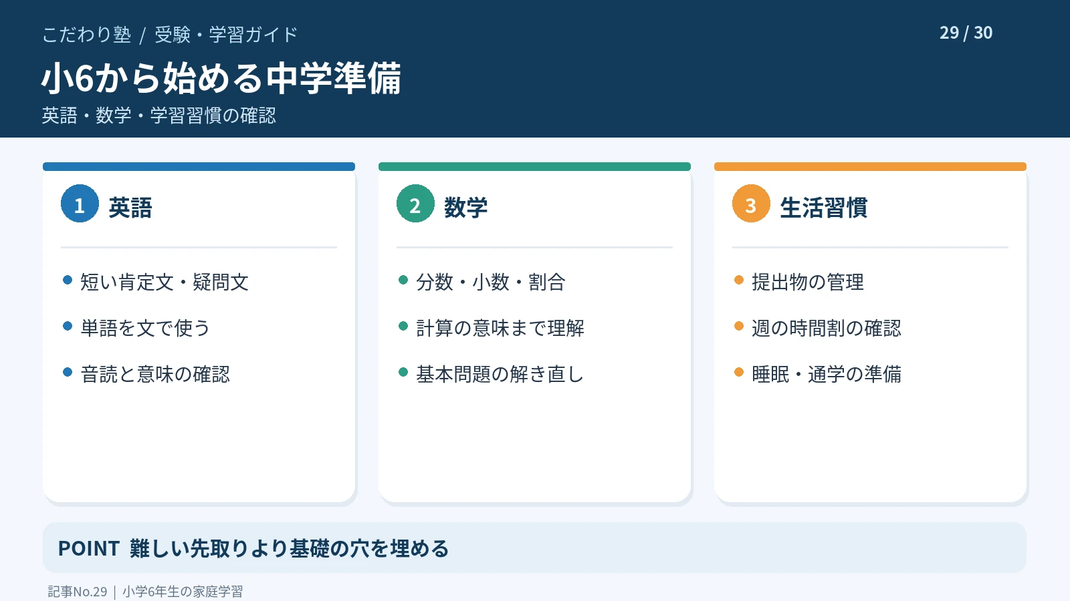Select bullet 基本問題の解き直し
Screen dimensions: 1070x601
tap(500, 375)
